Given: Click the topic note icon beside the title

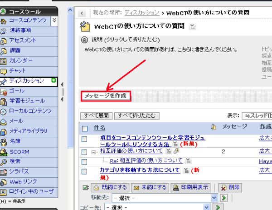Looking at the screenshot, I should pyautogui.click(x=85, y=27).
